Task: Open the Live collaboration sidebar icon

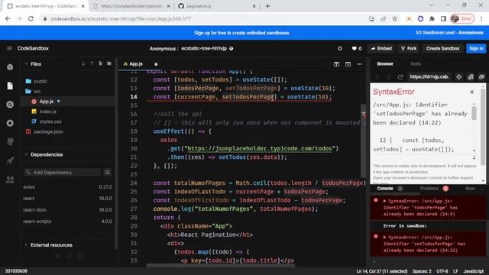Action: point(10,180)
